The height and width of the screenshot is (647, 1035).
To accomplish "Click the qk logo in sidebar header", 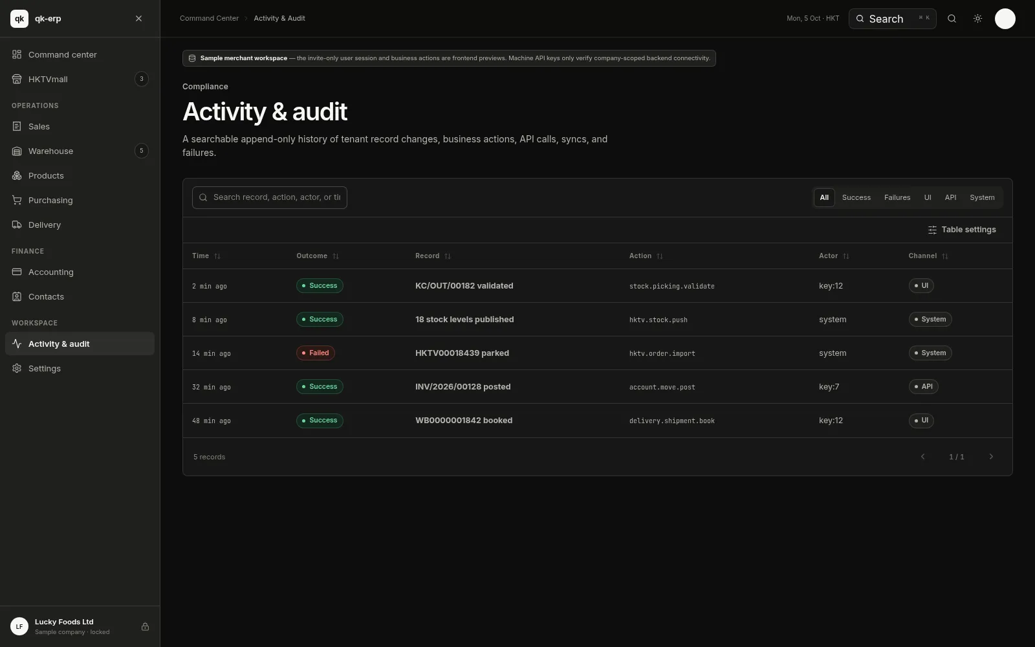I will pyautogui.click(x=19, y=19).
